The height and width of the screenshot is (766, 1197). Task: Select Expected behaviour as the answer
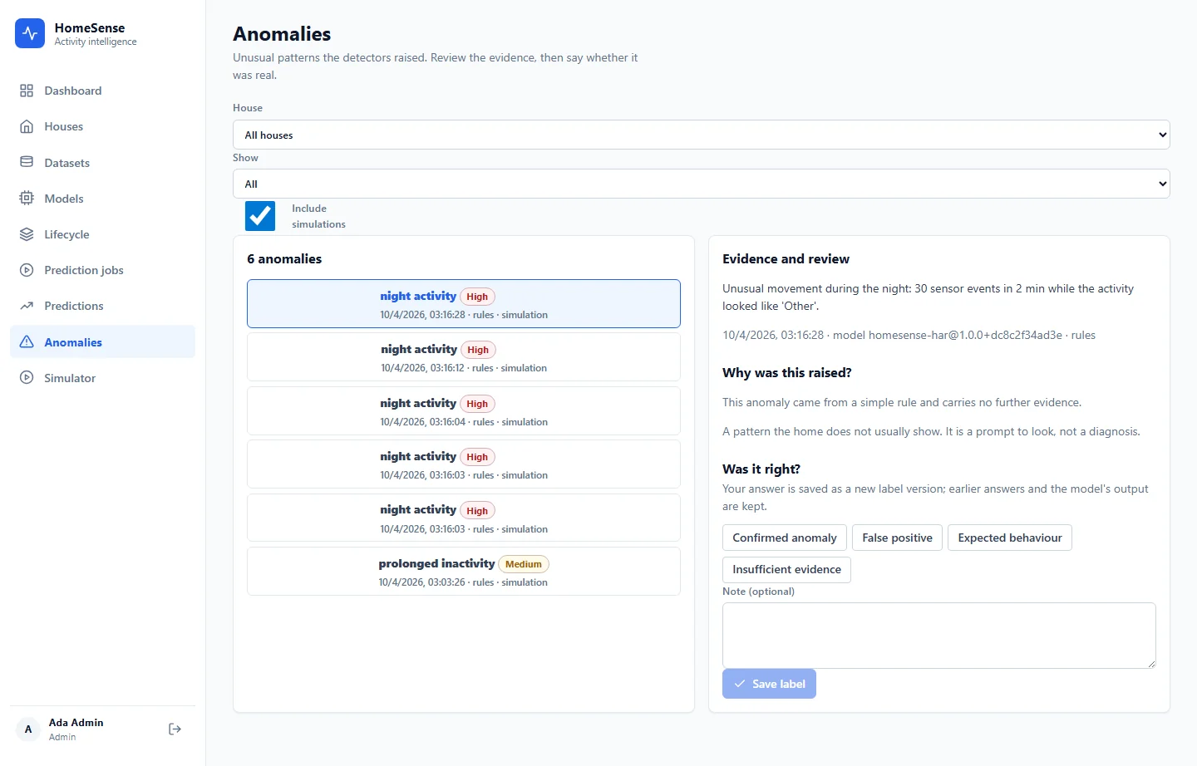click(x=1010, y=538)
